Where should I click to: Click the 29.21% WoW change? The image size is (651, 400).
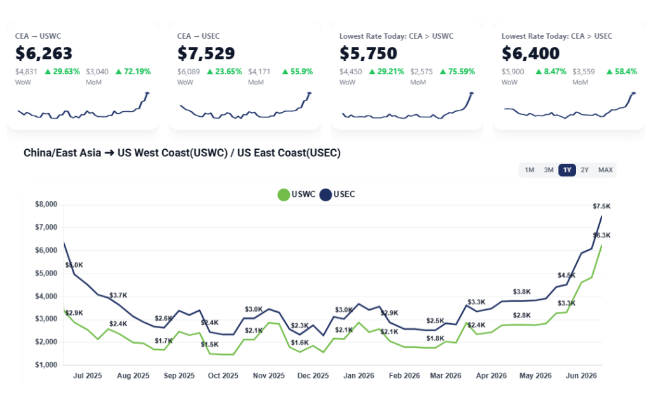(x=387, y=72)
